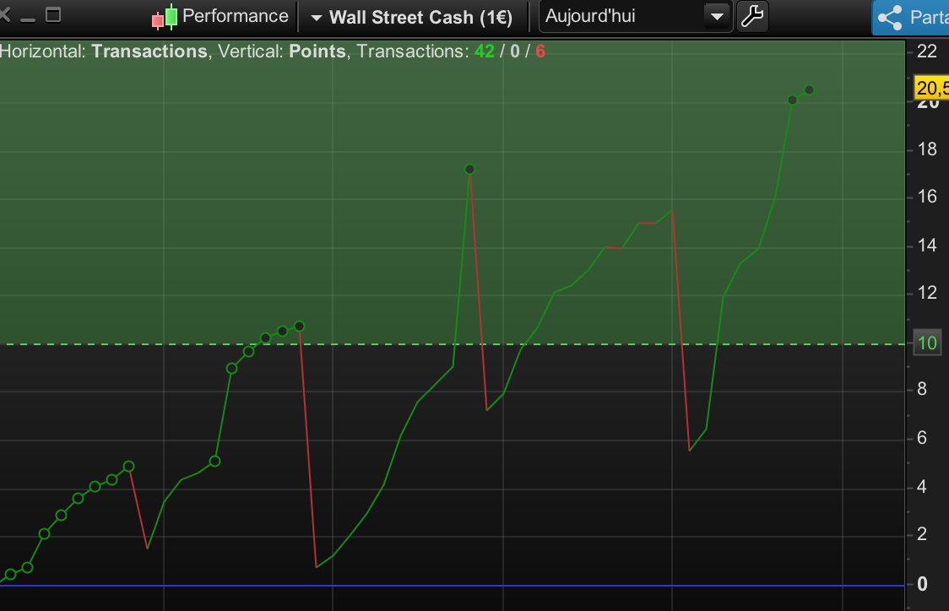This screenshot has width=949, height=611.
Task: Click the 10 level label on axis
Action: 927,343
